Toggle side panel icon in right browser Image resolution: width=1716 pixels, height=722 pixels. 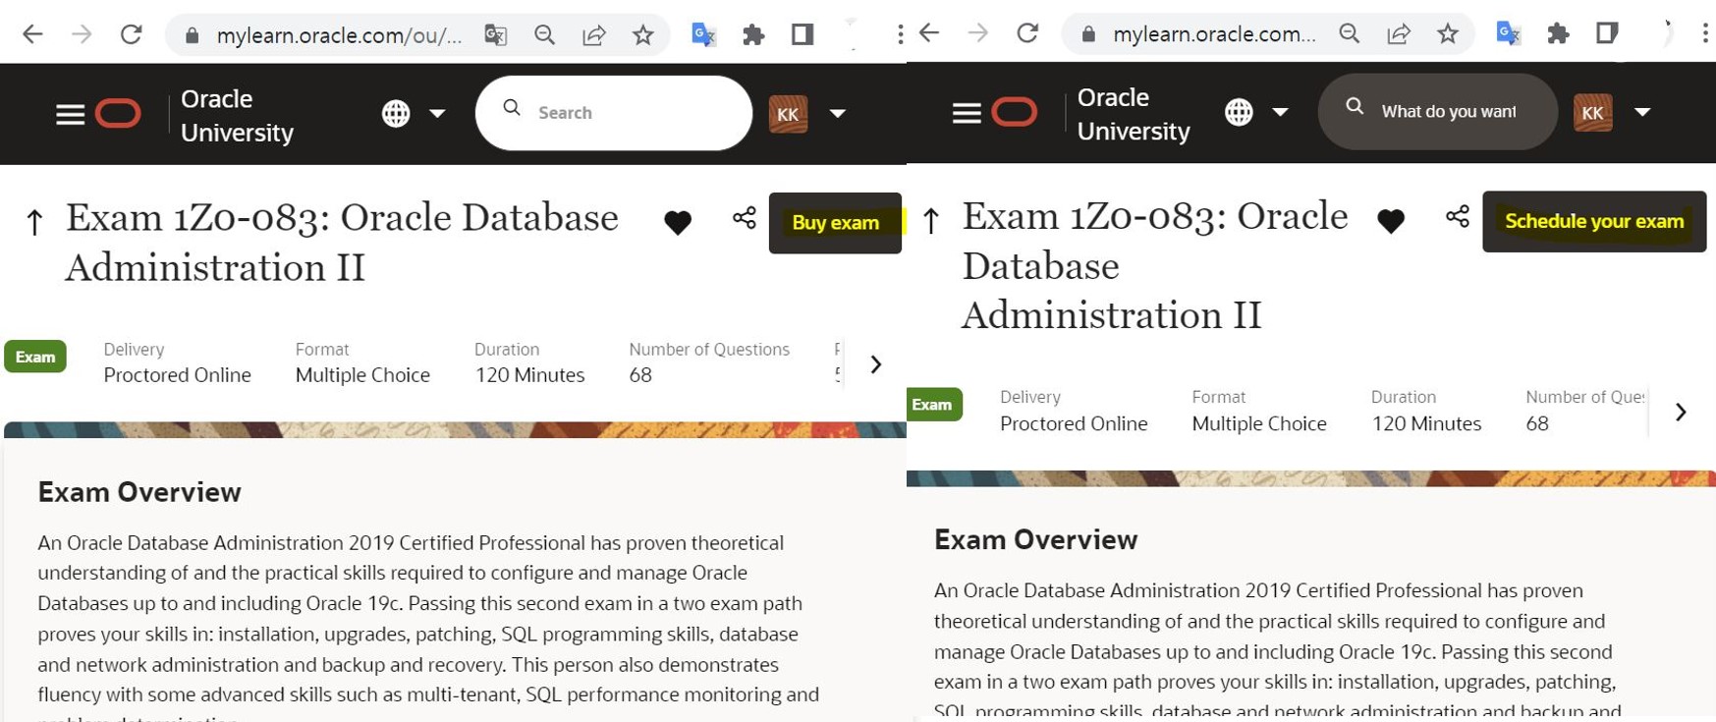[x=1607, y=33]
